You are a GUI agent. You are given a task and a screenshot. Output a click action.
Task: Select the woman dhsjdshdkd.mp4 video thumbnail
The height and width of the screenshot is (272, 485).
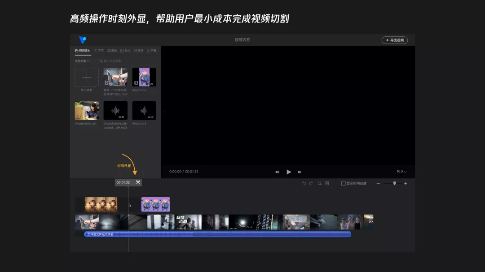coord(87,111)
